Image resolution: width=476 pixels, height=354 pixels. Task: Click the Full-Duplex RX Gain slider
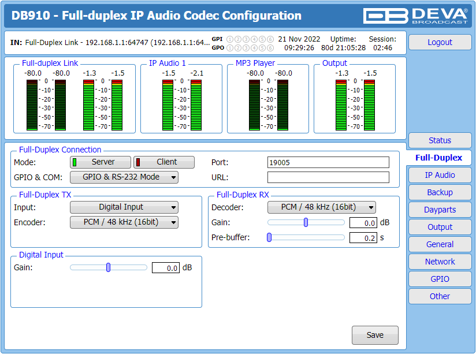coord(306,222)
